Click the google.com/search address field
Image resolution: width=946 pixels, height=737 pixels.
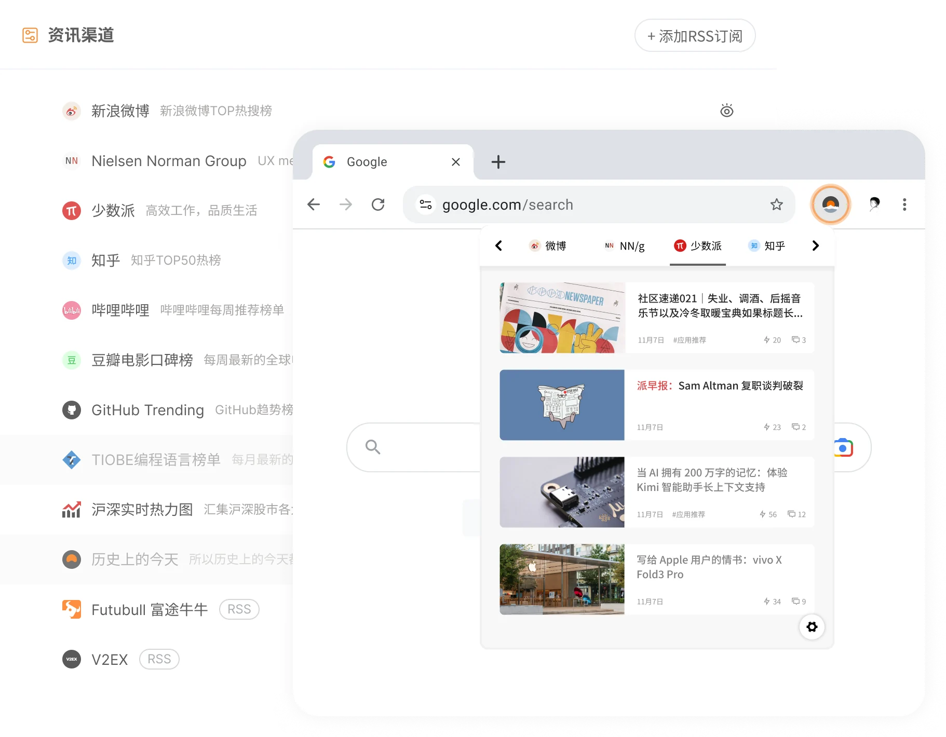(599, 204)
